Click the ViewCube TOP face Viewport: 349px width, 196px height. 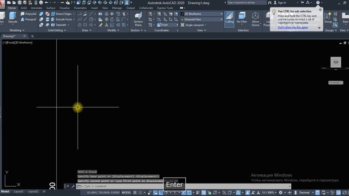336,62
